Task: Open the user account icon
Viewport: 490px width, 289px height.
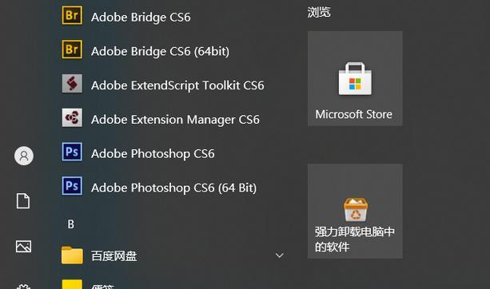Action: click(24, 156)
